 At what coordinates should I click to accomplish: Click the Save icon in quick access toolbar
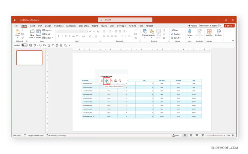[31, 45]
